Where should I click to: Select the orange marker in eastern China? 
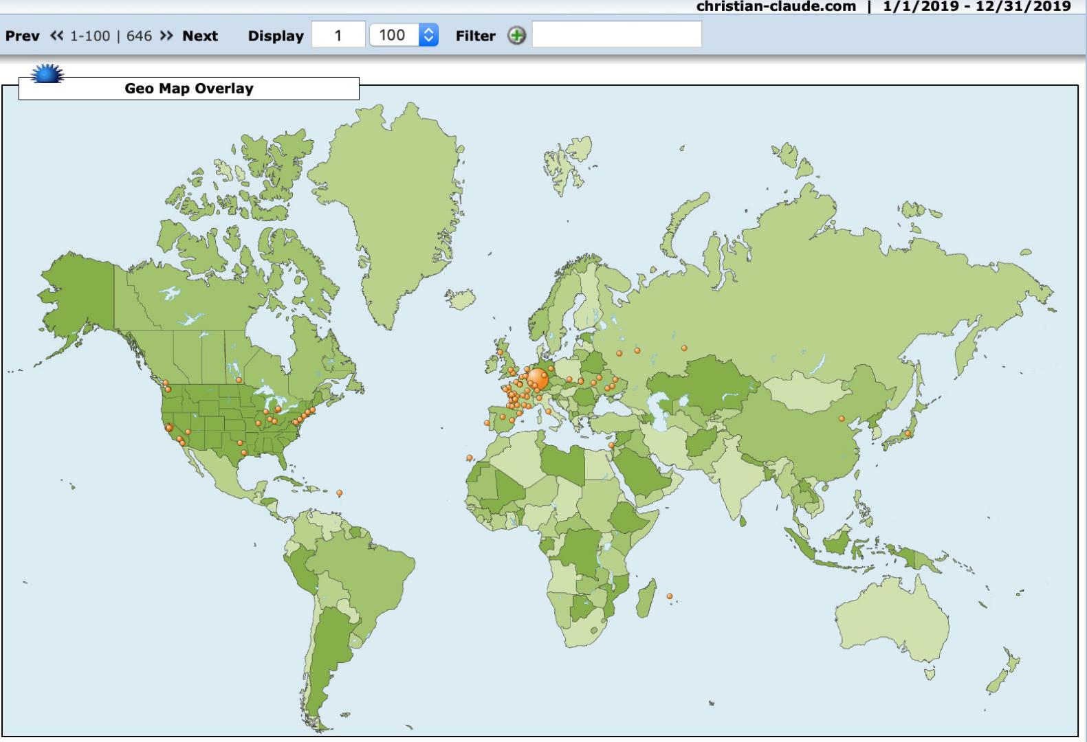coord(842,418)
